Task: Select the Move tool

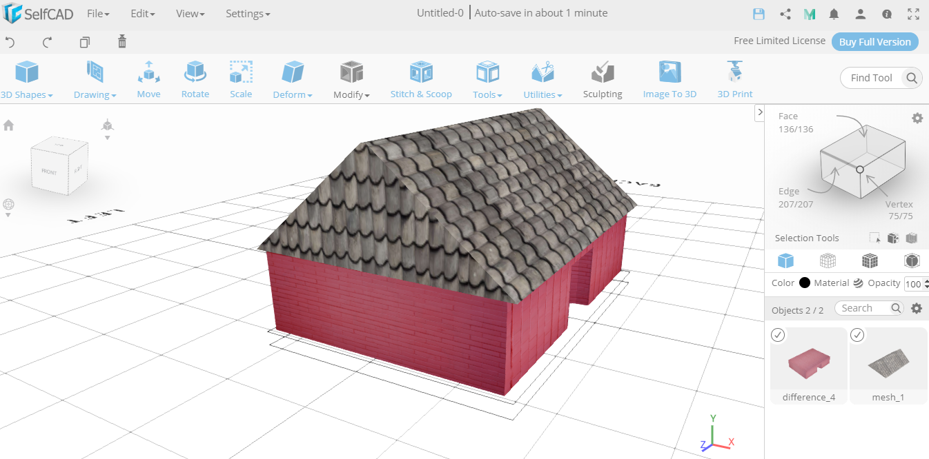Action: point(148,80)
